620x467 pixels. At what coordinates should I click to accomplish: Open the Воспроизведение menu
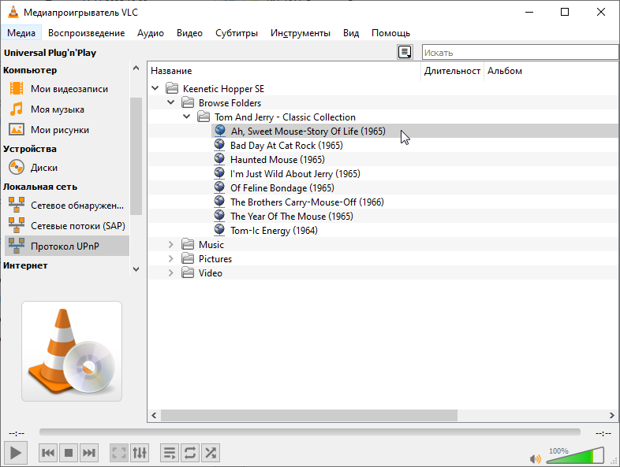coord(86,33)
